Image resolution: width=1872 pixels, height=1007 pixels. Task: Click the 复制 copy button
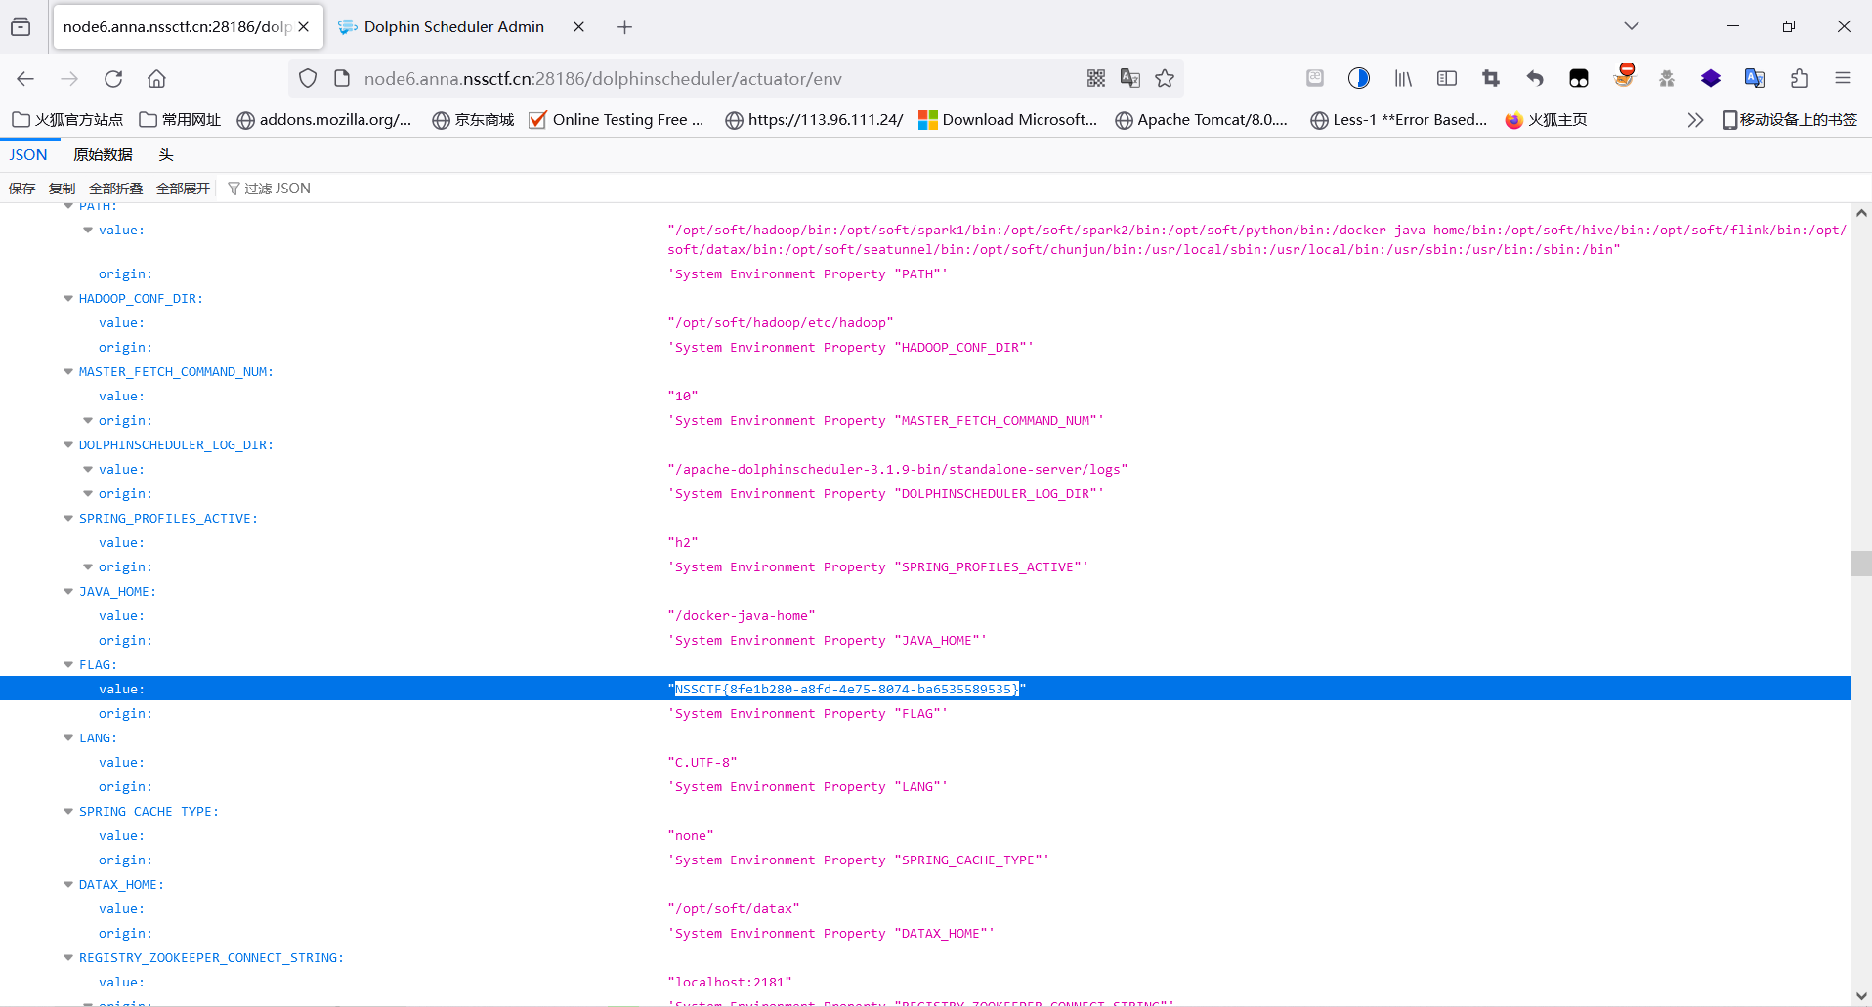point(62,189)
